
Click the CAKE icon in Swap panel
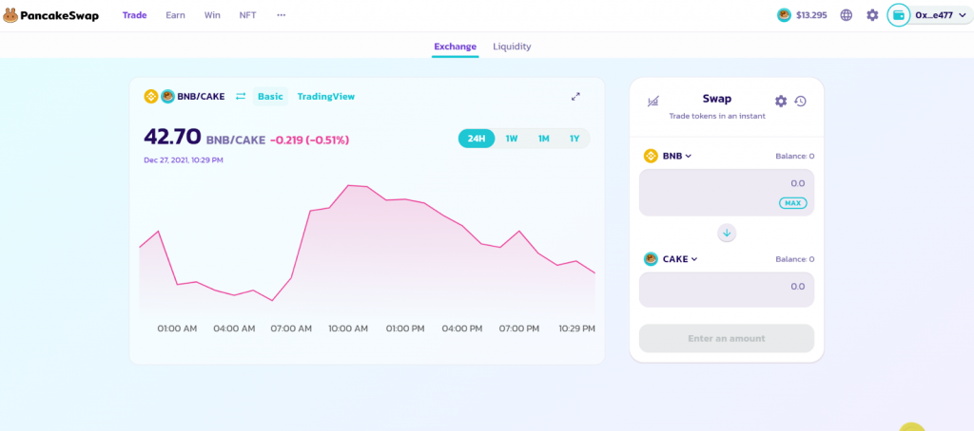tap(651, 258)
